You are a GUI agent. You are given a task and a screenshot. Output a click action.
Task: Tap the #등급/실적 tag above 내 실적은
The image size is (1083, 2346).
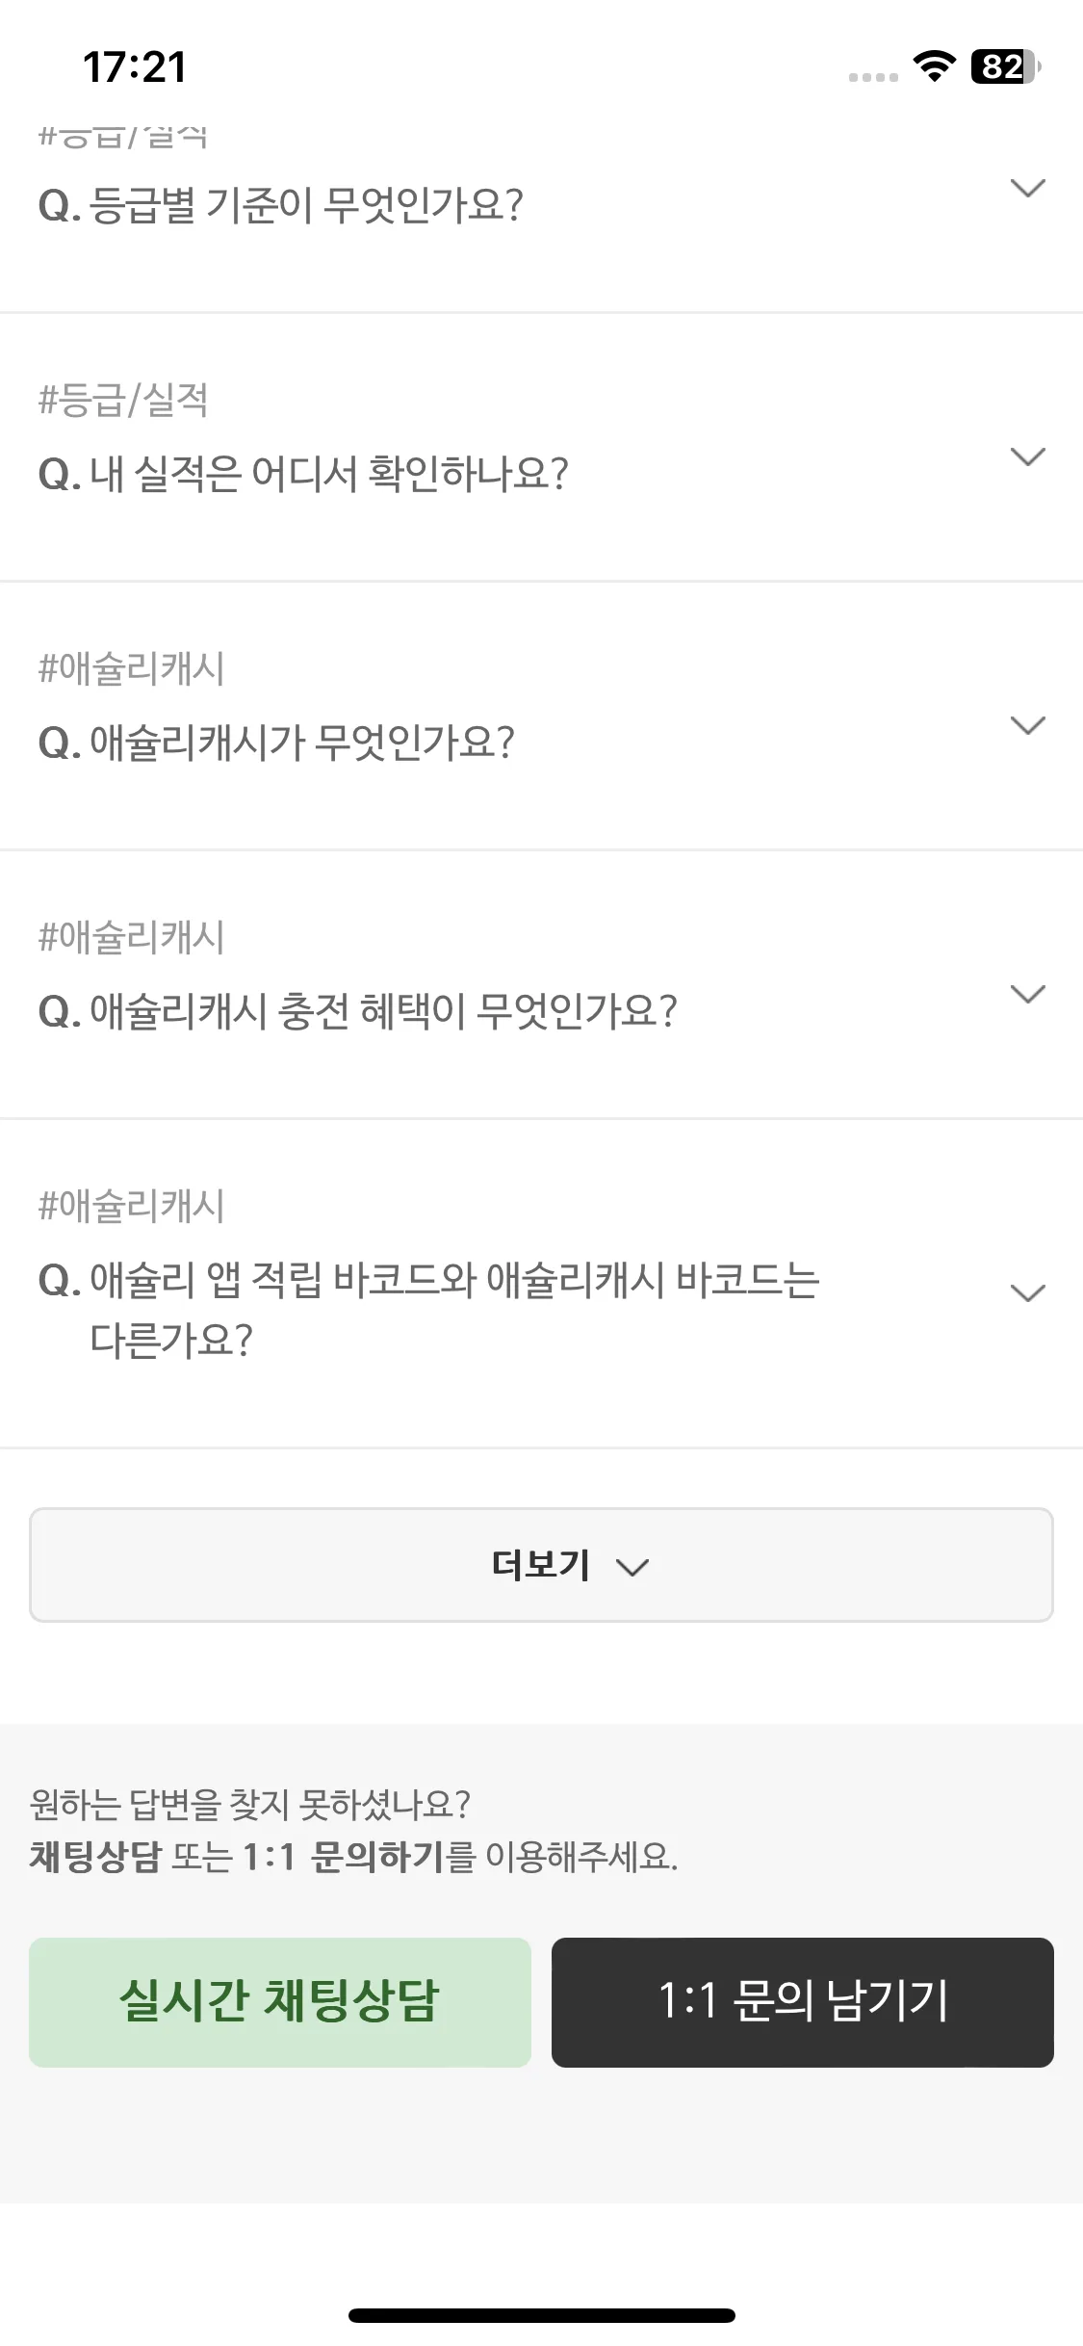click(123, 399)
